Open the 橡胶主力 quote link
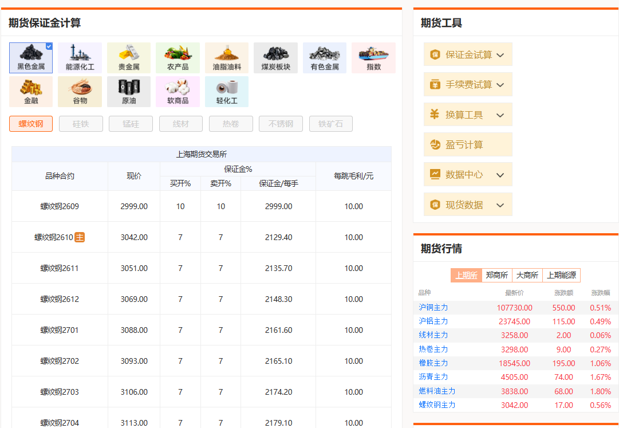Viewport: 619px width, 428px height. point(433,363)
